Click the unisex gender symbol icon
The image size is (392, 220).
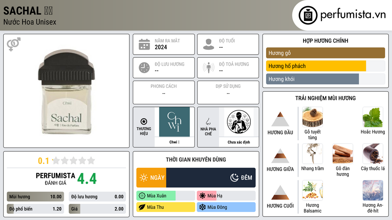coord(13,44)
